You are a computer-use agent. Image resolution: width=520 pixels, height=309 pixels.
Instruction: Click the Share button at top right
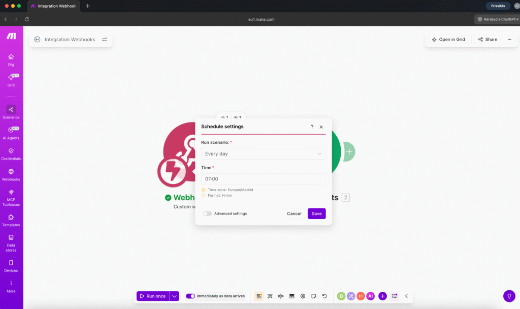tap(486, 39)
